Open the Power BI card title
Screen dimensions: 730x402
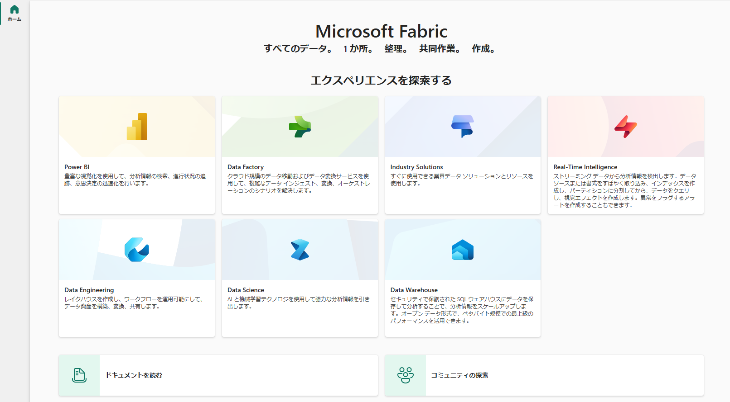pyautogui.click(x=77, y=167)
